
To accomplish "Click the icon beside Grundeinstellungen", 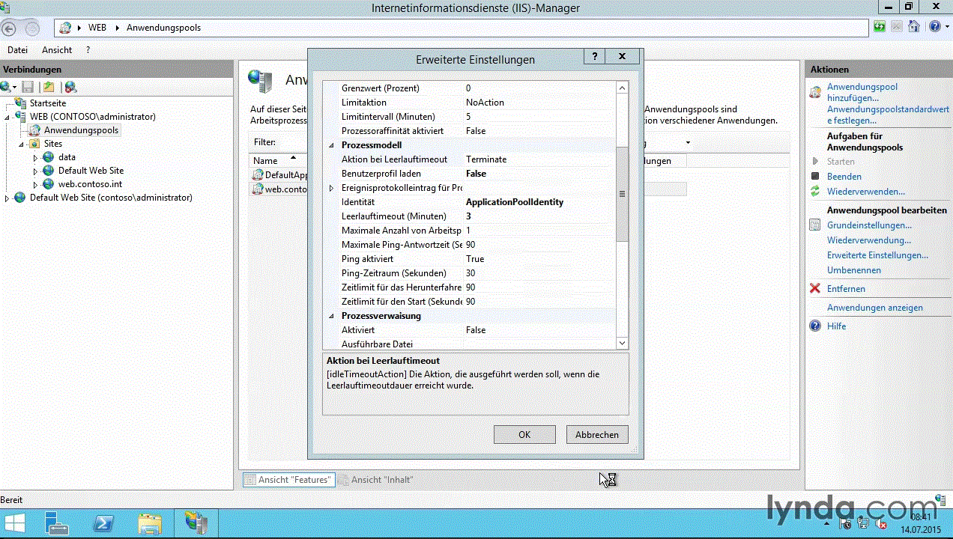I will click(x=815, y=225).
